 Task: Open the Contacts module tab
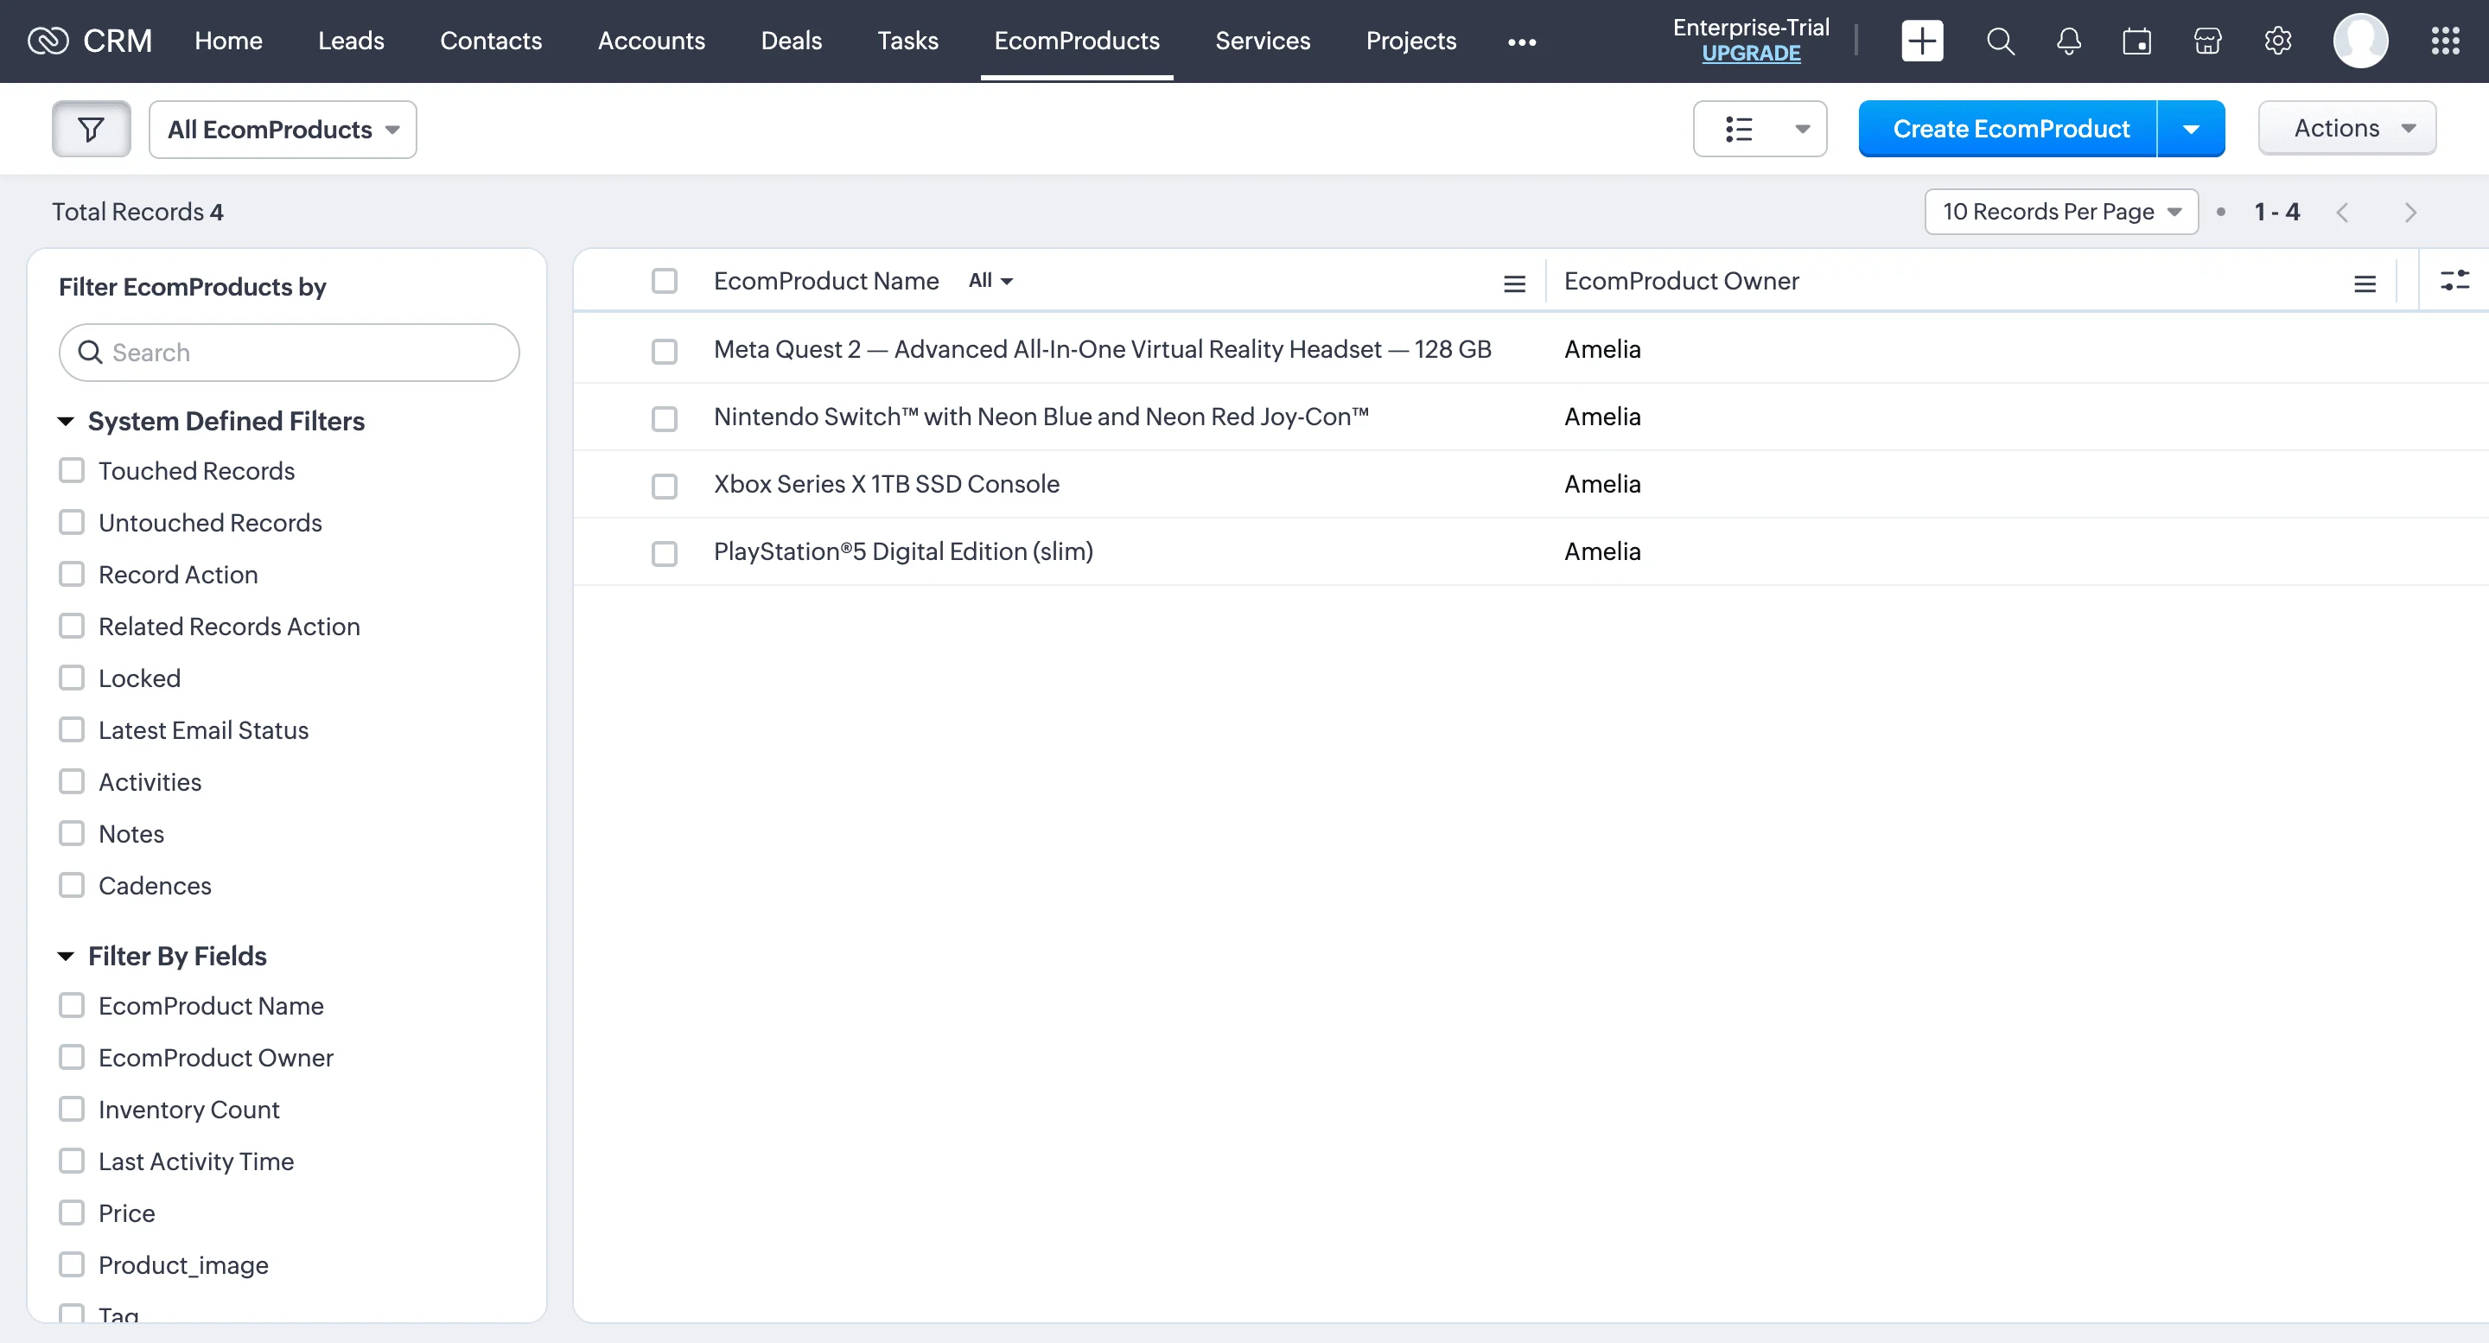coord(491,41)
